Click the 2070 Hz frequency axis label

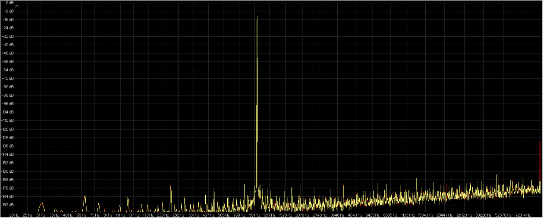[302, 215]
